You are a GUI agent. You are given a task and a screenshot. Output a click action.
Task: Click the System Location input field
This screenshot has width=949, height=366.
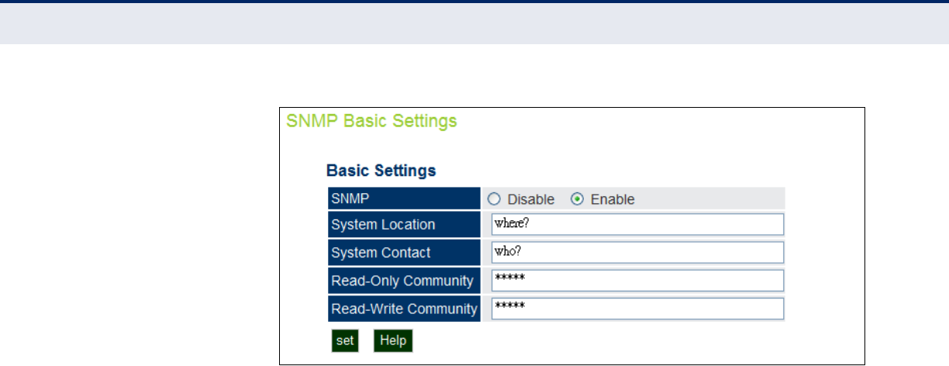pyautogui.click(x=637, y=225)
